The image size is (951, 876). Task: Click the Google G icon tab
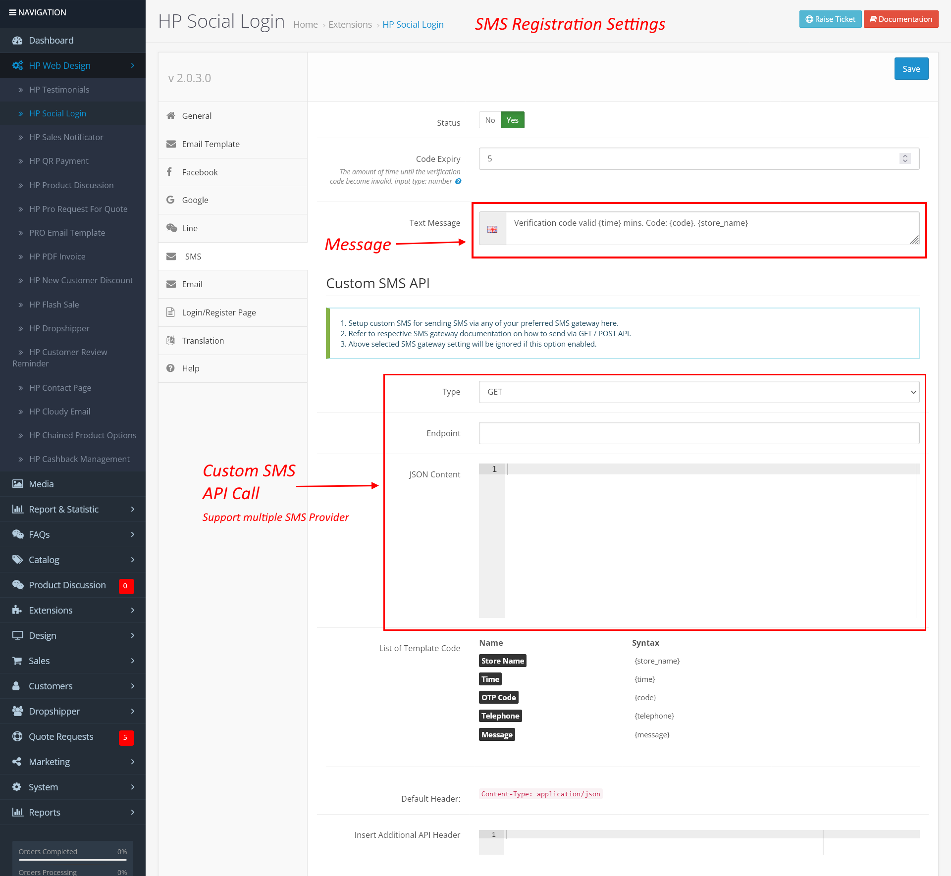point(170,200)
